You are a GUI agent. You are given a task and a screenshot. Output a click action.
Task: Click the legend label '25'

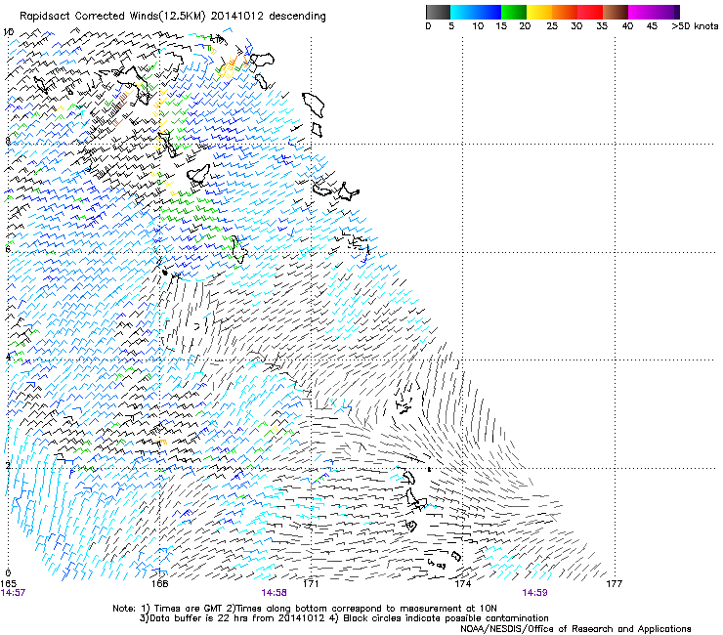[552, 26]
